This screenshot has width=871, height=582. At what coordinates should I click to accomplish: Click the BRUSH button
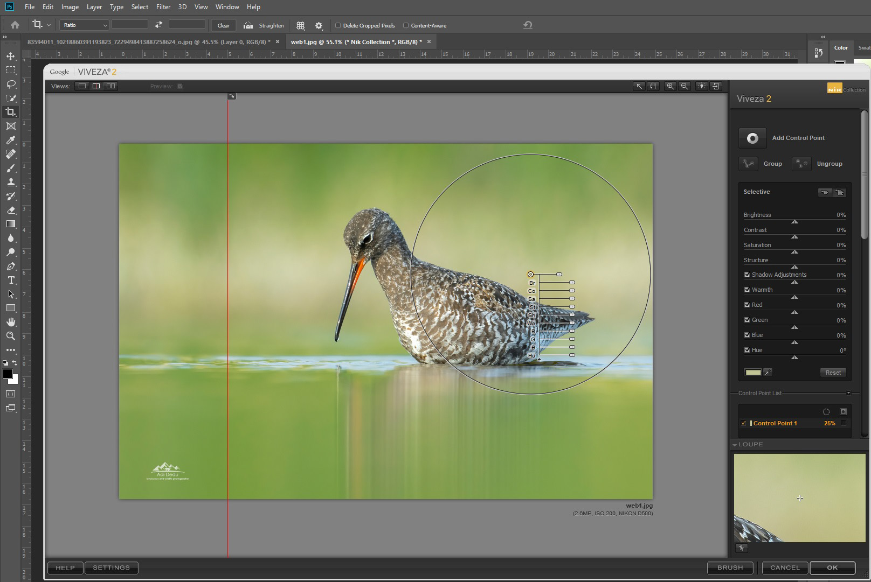730,567
